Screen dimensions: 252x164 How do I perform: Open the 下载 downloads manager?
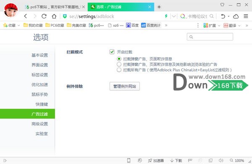(x=176, y=161)
